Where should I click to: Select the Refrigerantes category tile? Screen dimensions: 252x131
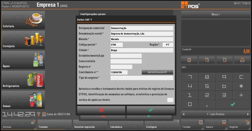pyautogui.click(x=23, y=80)
